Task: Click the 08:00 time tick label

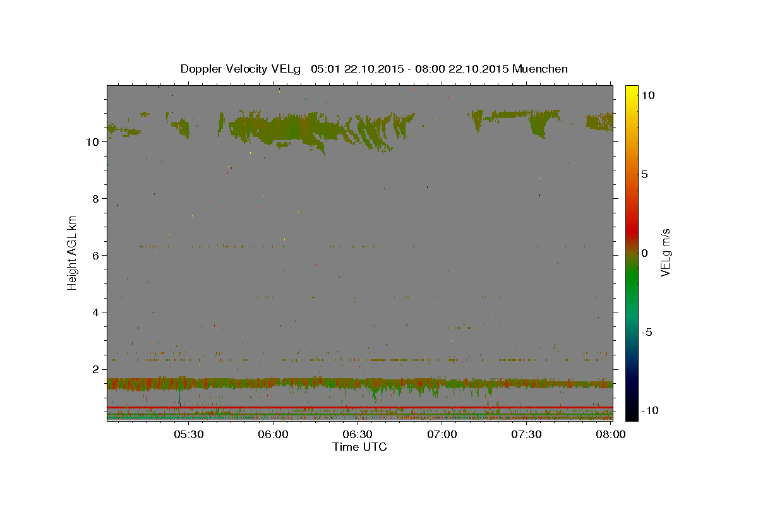Action: [x=611, y=434]
